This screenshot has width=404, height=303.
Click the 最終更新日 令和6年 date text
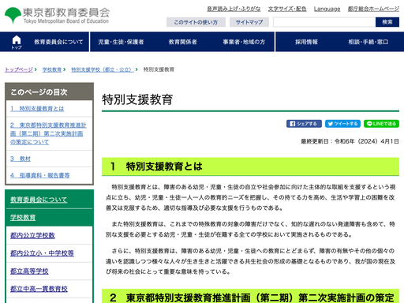click(350, 141)
